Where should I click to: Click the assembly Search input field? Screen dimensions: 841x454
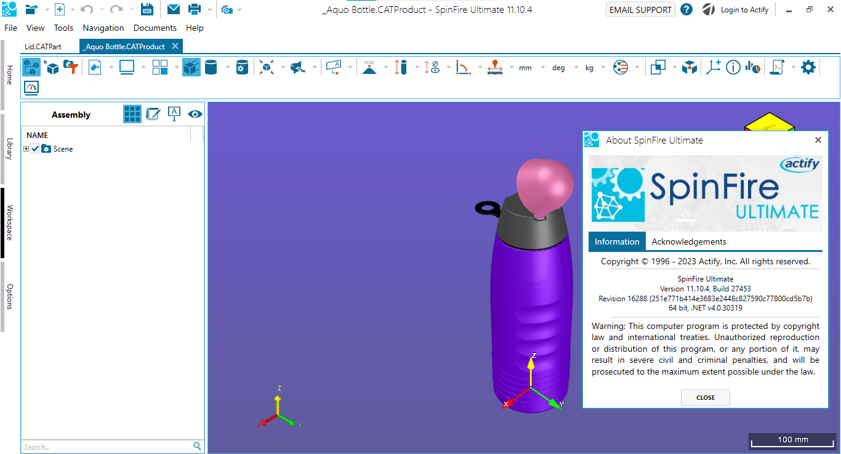tap(107, 447)
